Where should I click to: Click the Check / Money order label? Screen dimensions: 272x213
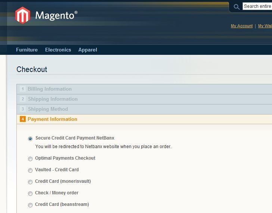[x=57, y=193]
